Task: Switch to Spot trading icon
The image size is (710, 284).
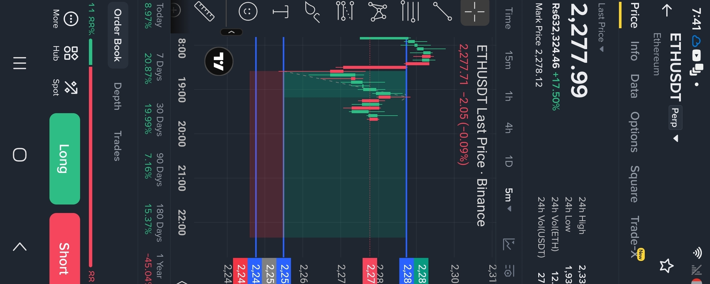Action: pos(71,87)
